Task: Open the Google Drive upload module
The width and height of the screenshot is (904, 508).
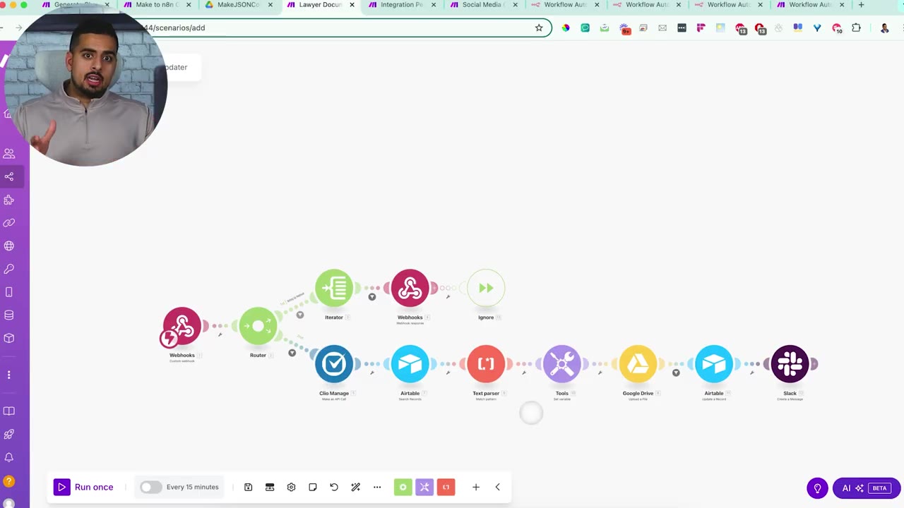Action: click(638, 364)
